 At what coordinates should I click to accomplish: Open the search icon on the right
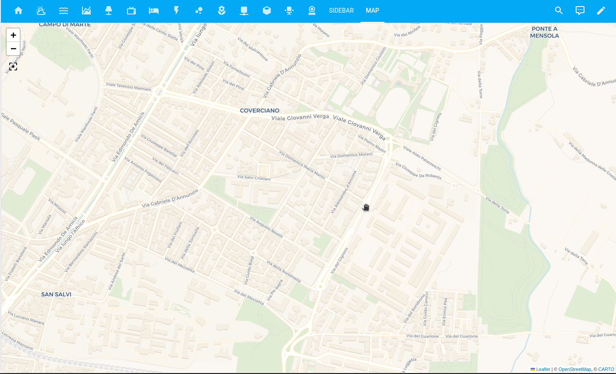point(559,10)
